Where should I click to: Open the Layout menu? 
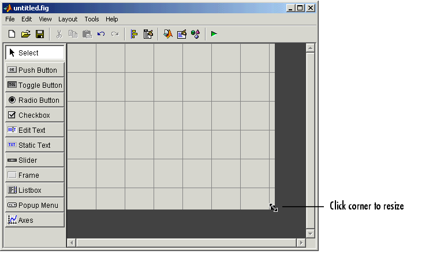68,19
